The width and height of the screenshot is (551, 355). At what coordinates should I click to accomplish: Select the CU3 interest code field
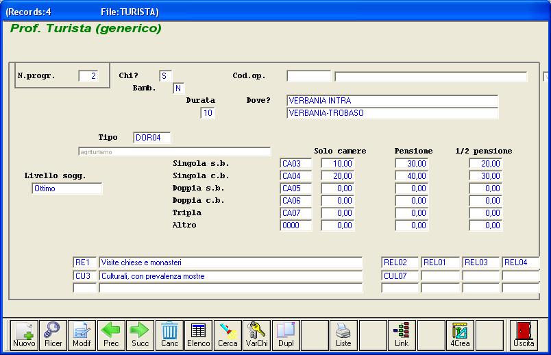(85, 276)
